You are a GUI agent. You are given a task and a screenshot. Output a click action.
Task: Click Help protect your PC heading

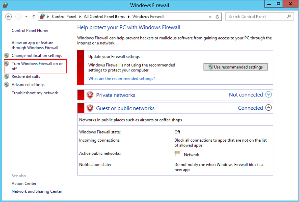(129, 27)
